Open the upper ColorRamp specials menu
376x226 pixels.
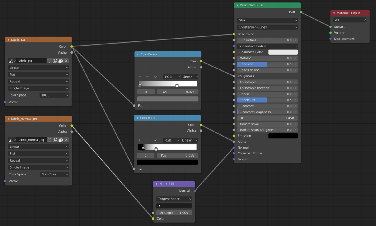tap(155, 77)
